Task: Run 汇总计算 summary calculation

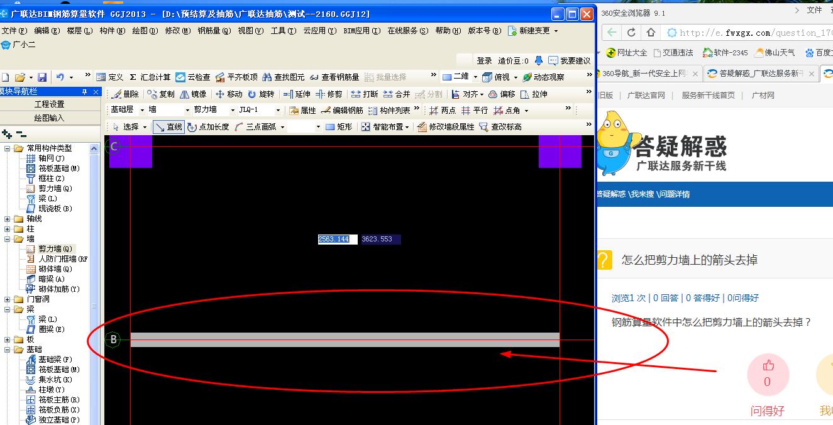Action: tap(150, 77)
